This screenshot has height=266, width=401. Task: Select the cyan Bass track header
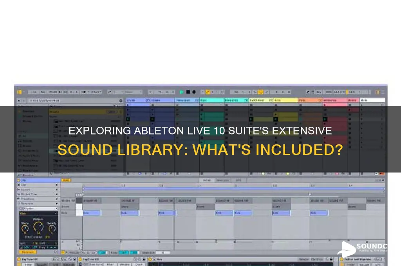[212, 100]
